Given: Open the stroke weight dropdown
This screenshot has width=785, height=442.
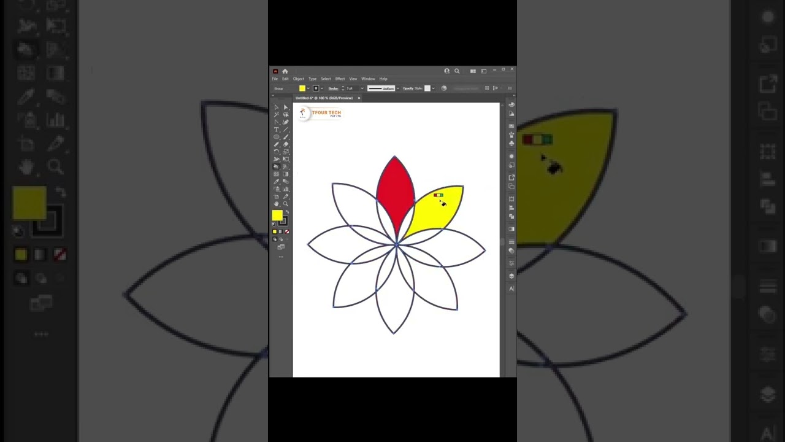Looking at the screenshot, I should pyautogui.click(x=362, y=88).
